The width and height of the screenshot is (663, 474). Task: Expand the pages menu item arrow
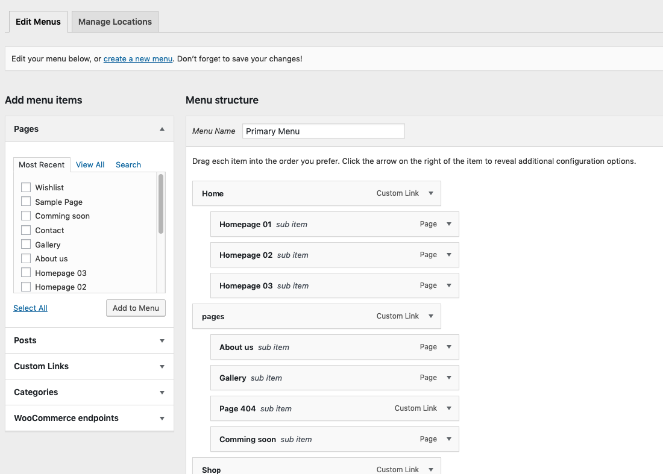(x=431, y=316)
